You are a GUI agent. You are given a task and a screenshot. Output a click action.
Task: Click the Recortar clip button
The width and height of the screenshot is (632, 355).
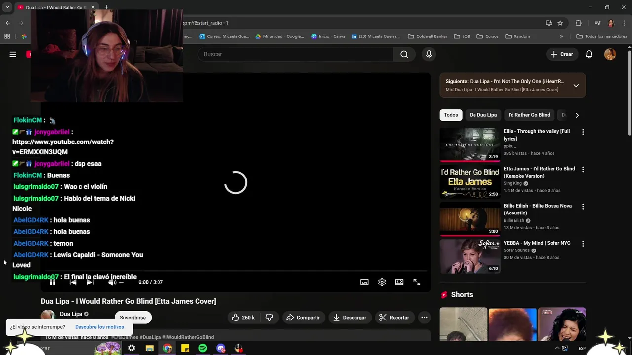tap(394, 318)
